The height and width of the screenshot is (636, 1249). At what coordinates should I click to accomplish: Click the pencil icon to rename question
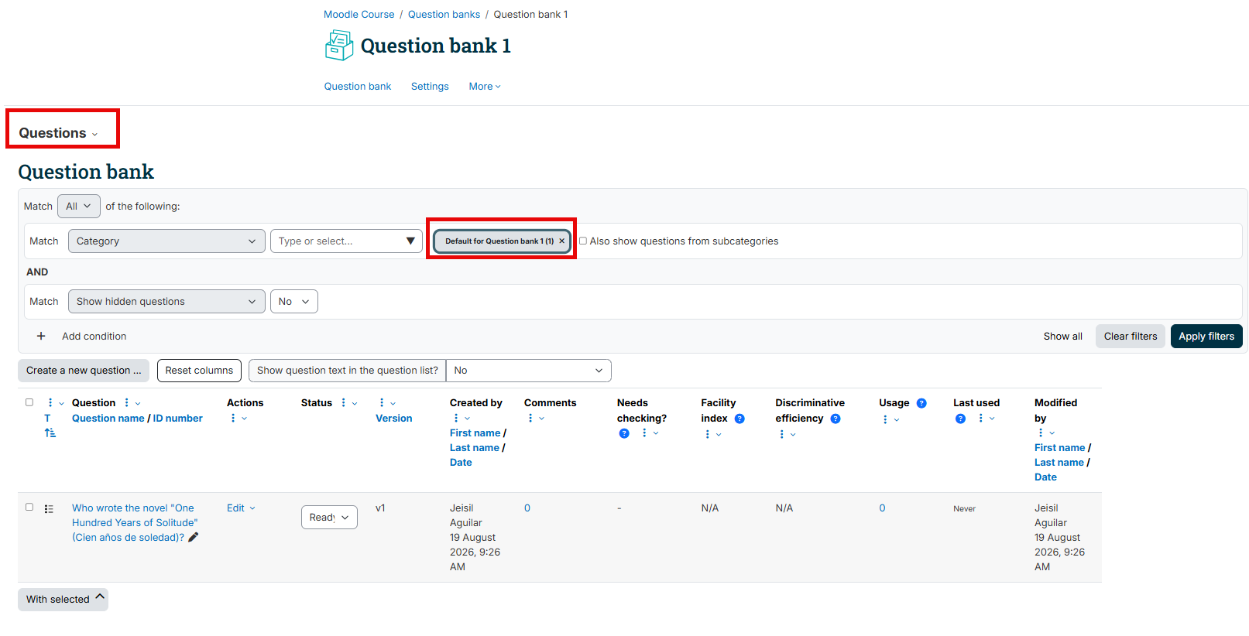coord(194,537)
